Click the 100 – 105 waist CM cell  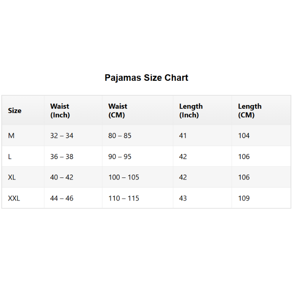click(x=123, y=177)
